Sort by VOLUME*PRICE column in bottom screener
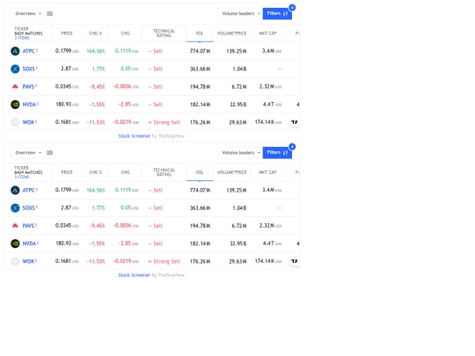 (231, 172)
